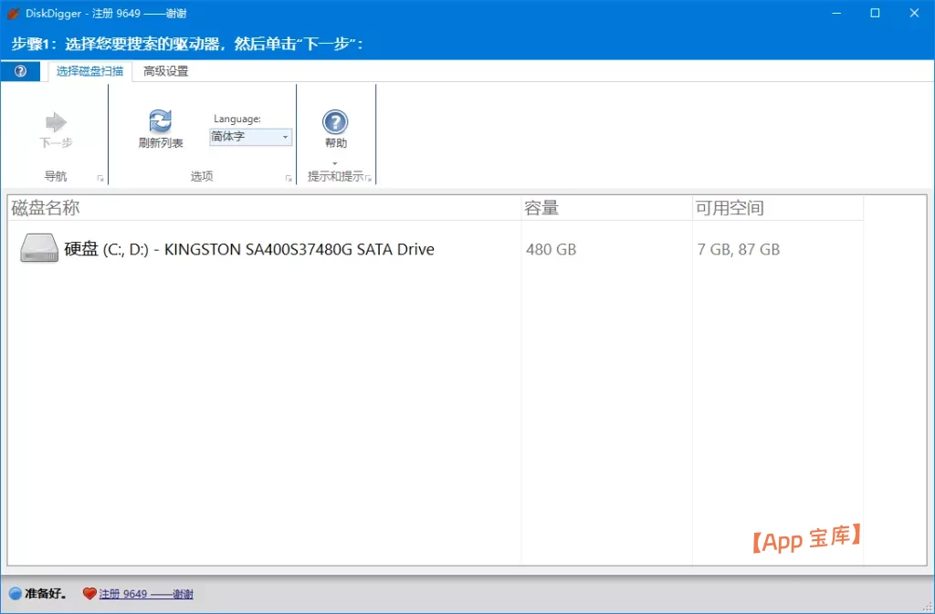The image size is (935, 614).
Task: Open the Language dropdown showing 简体字
Action: tap(250, 137)
